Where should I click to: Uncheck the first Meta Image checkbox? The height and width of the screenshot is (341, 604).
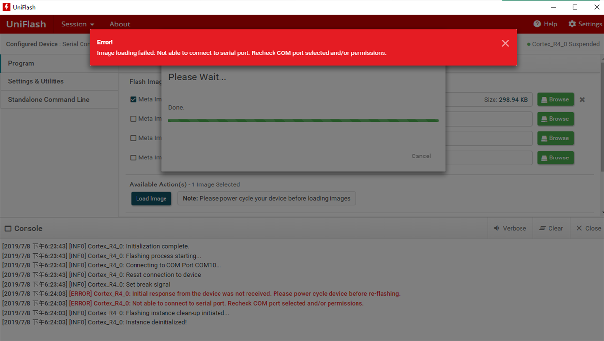[x=133, y=99]
